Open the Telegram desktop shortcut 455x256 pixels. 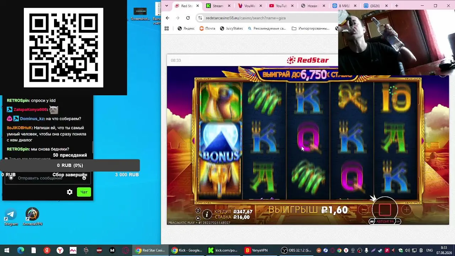point(11,217)
